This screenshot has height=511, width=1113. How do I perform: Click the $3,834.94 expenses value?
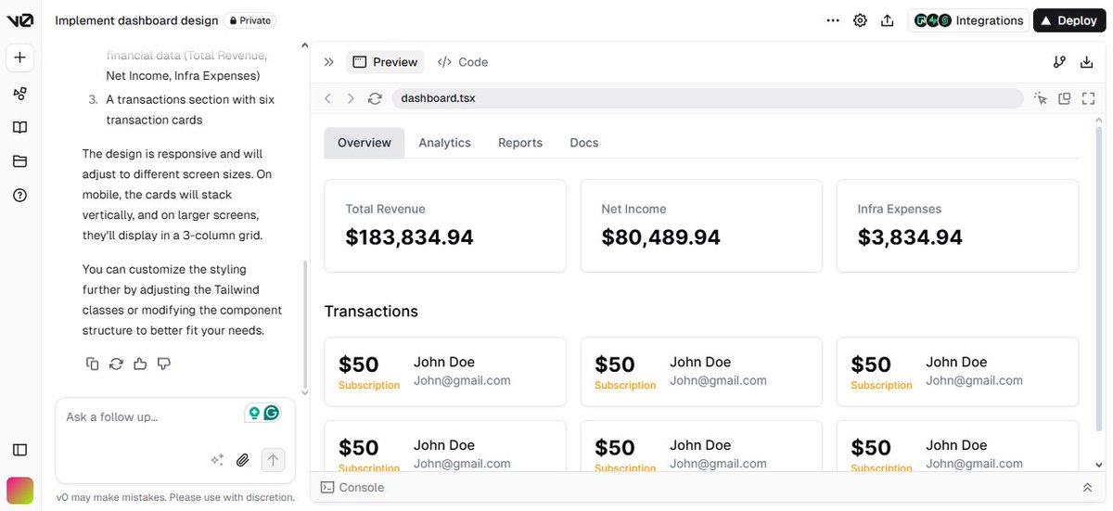(910, 237)
